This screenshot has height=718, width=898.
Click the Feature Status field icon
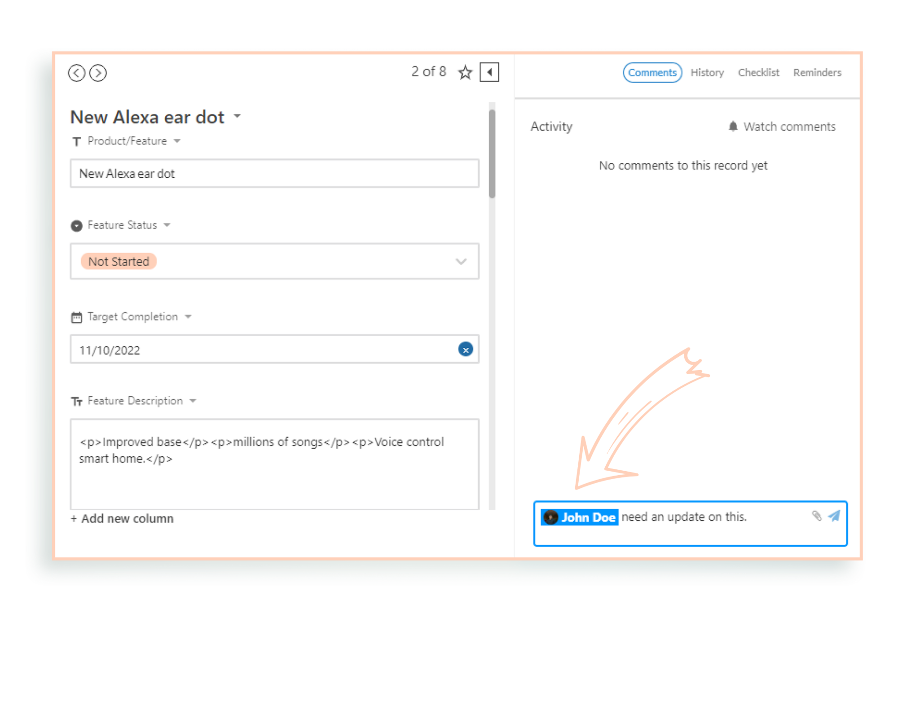tap(77, 225)
